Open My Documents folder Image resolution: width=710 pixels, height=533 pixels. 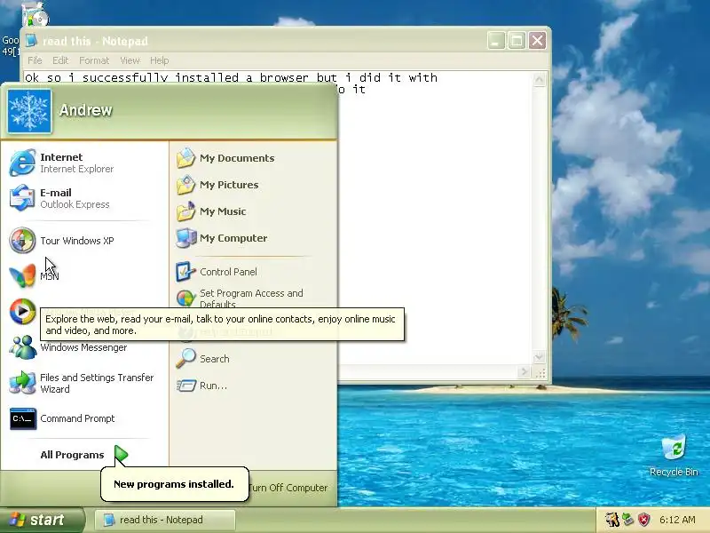(x=254, y=158)
